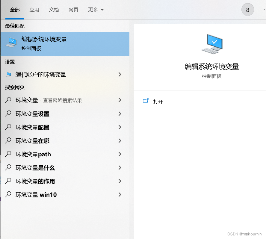
Task: Switch to the 应用 tab
Action: [x=34, y=9]
